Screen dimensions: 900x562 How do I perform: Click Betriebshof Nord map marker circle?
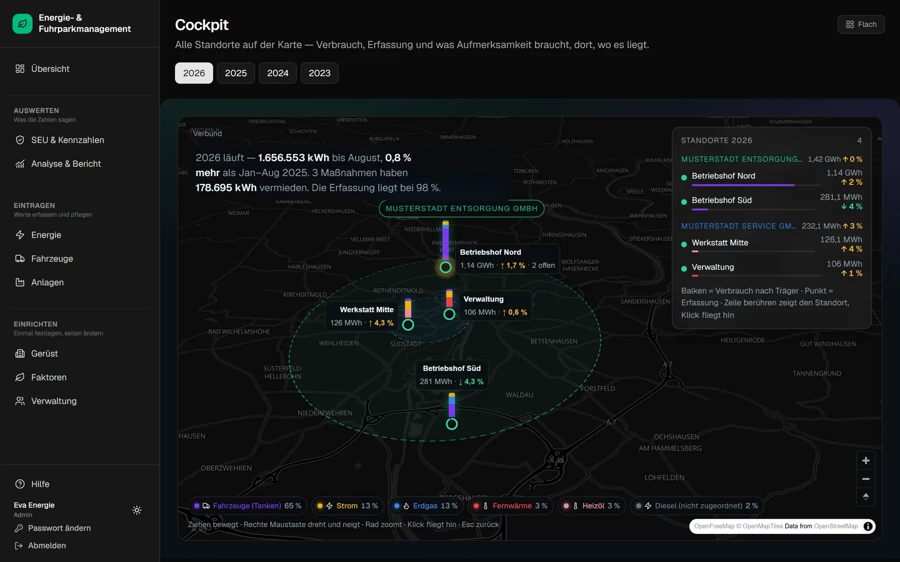tap(445, 267)
